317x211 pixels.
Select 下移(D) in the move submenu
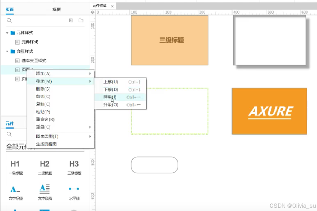click(120, 90)
